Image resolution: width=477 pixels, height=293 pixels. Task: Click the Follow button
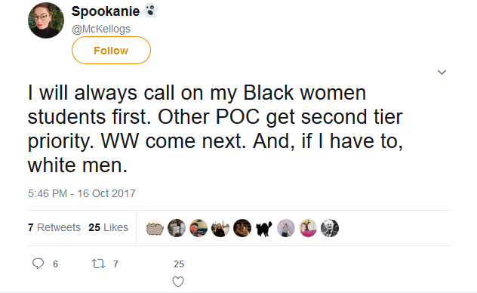111,50
